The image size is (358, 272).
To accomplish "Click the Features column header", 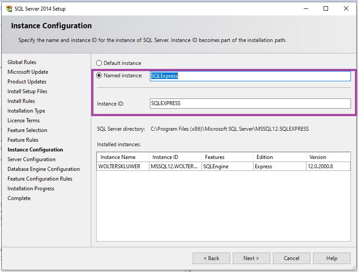I will 227,157.
